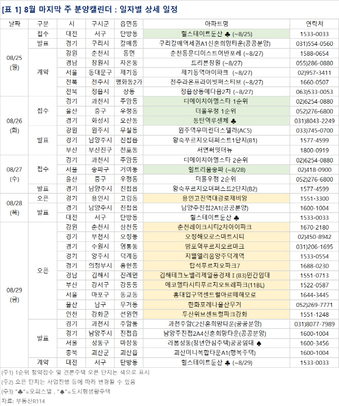Image resolution: width=339 pixels, height=406 pixels.
Task: Click yellow '용인고진역대광로제비앙' cell
Action: [x=216, y=198]
